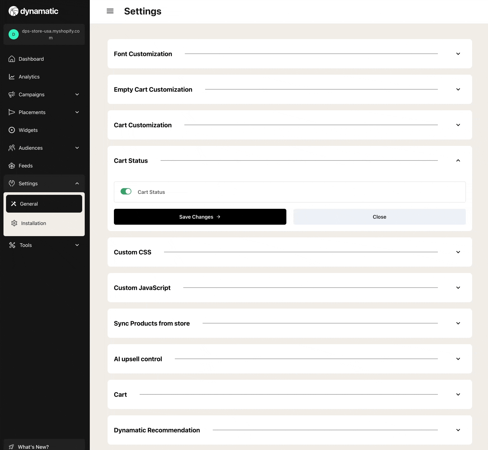Expand the Font Customization section
The height and width of the screenshot is (450, 488).
point(458,54)
